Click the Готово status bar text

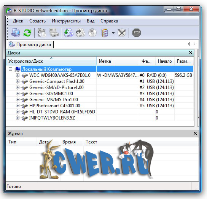click(14, 186)
